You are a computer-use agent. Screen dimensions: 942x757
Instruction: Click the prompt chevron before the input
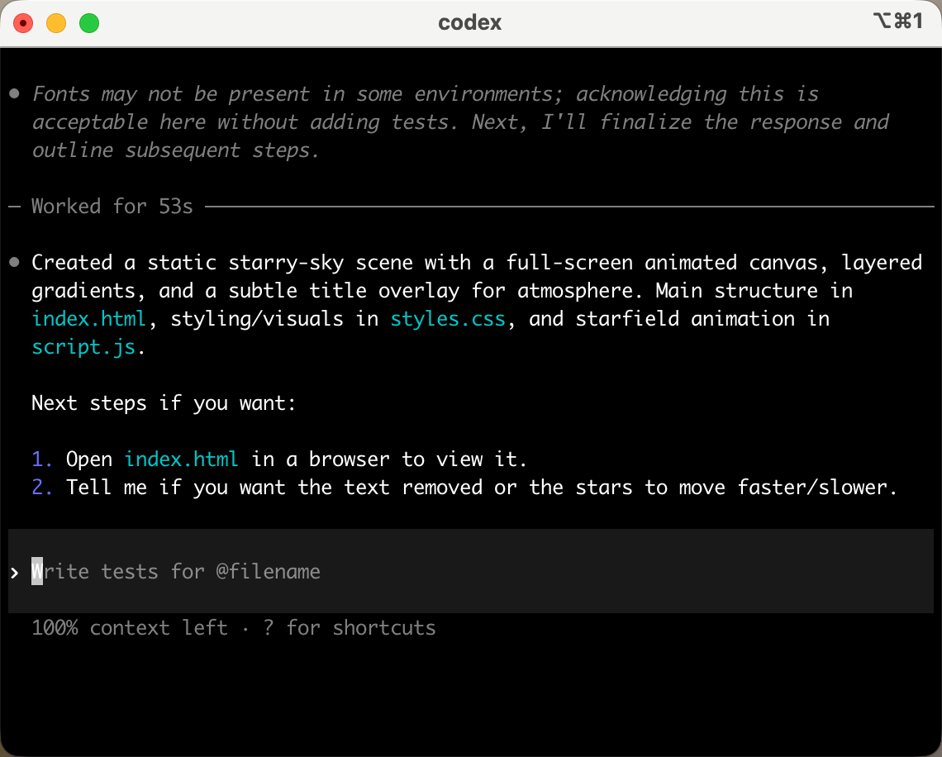click(15, 573)
